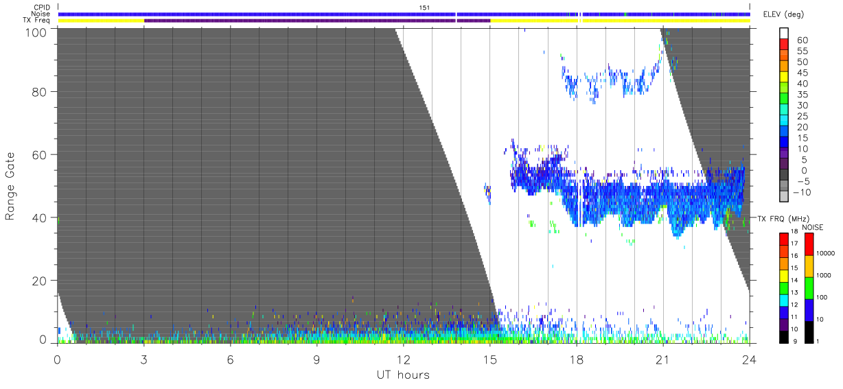Click the white top segment of the elevation colorbar
The width and height of the screenshot is (843, 389).
[x=785, y=32]
